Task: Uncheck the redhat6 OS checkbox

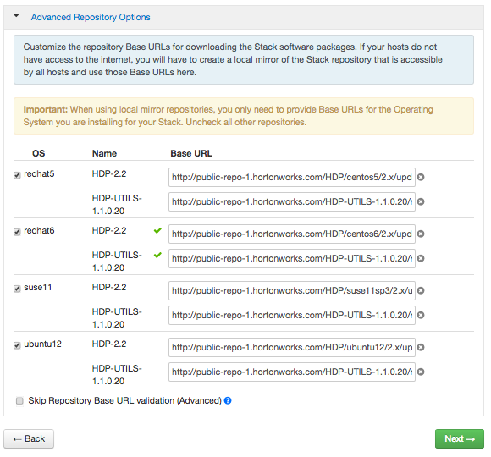Action: 17,232
